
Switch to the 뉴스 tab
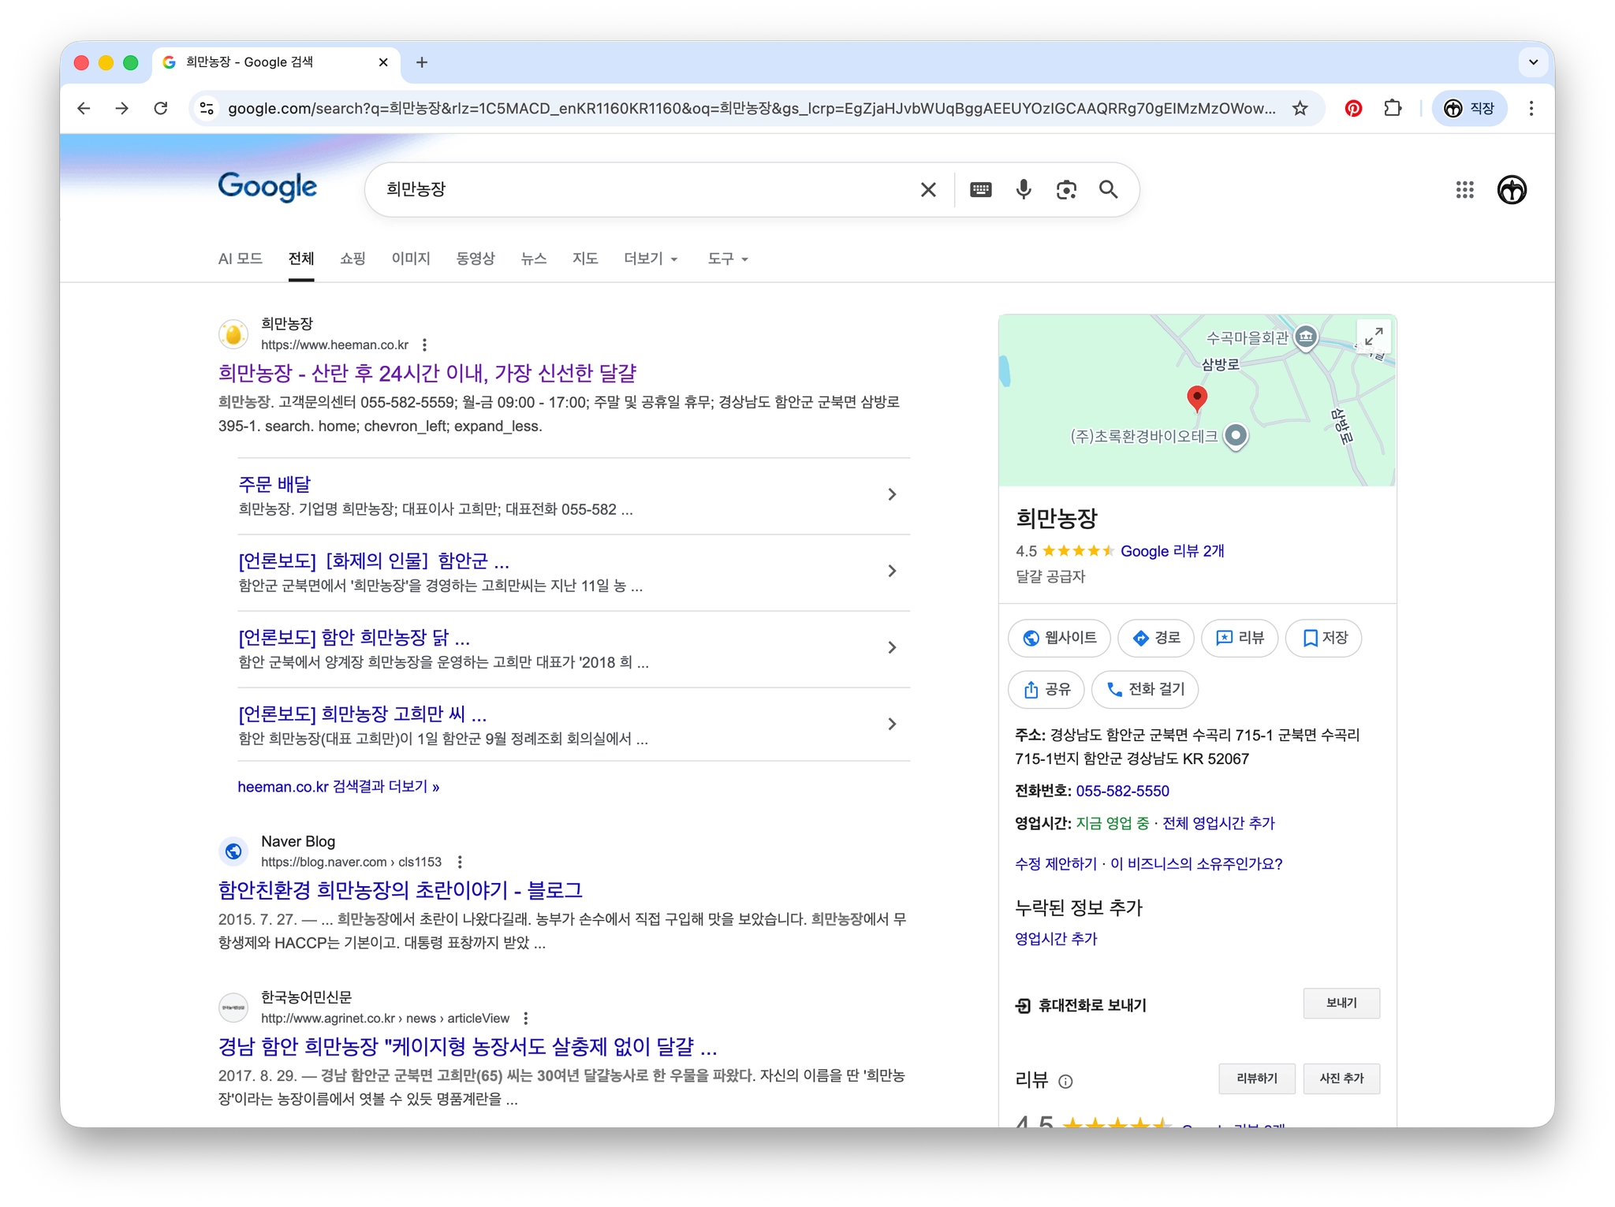point(534,259)
